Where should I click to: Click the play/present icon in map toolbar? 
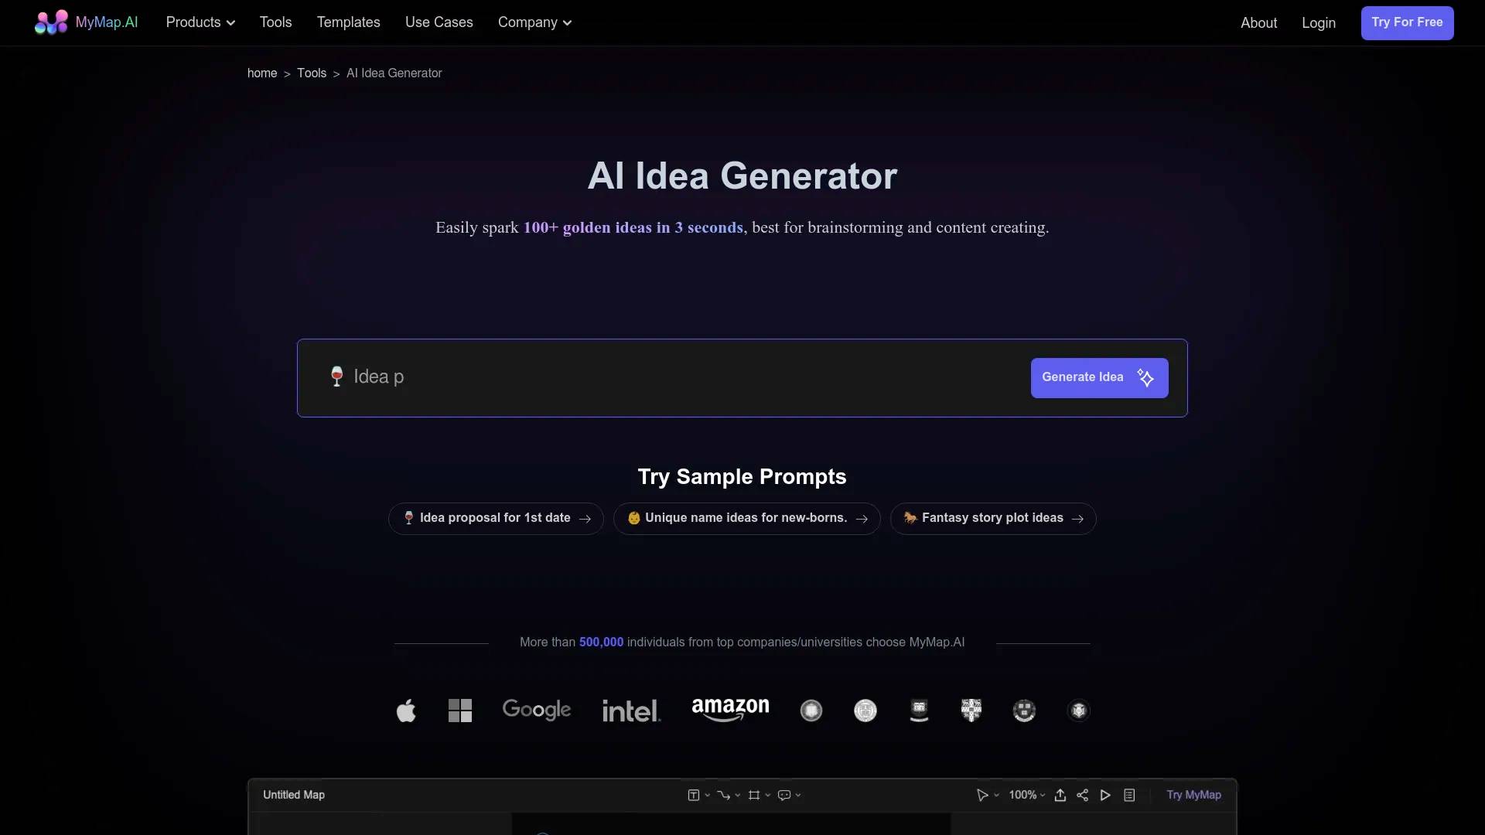click(1105, 796)
